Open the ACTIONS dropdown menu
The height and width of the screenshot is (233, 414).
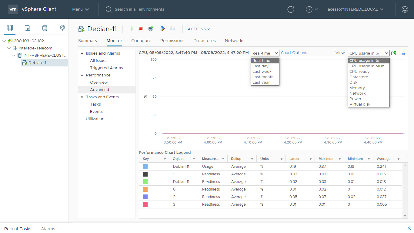[199, 29]
